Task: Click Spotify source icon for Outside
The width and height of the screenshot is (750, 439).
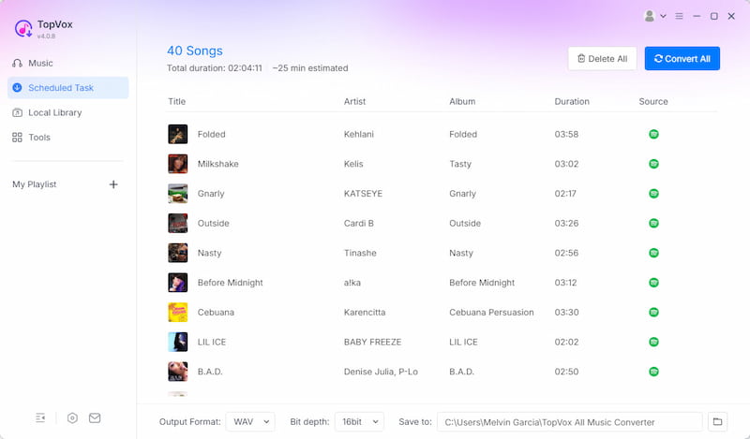Action: [x=653, y=223]
